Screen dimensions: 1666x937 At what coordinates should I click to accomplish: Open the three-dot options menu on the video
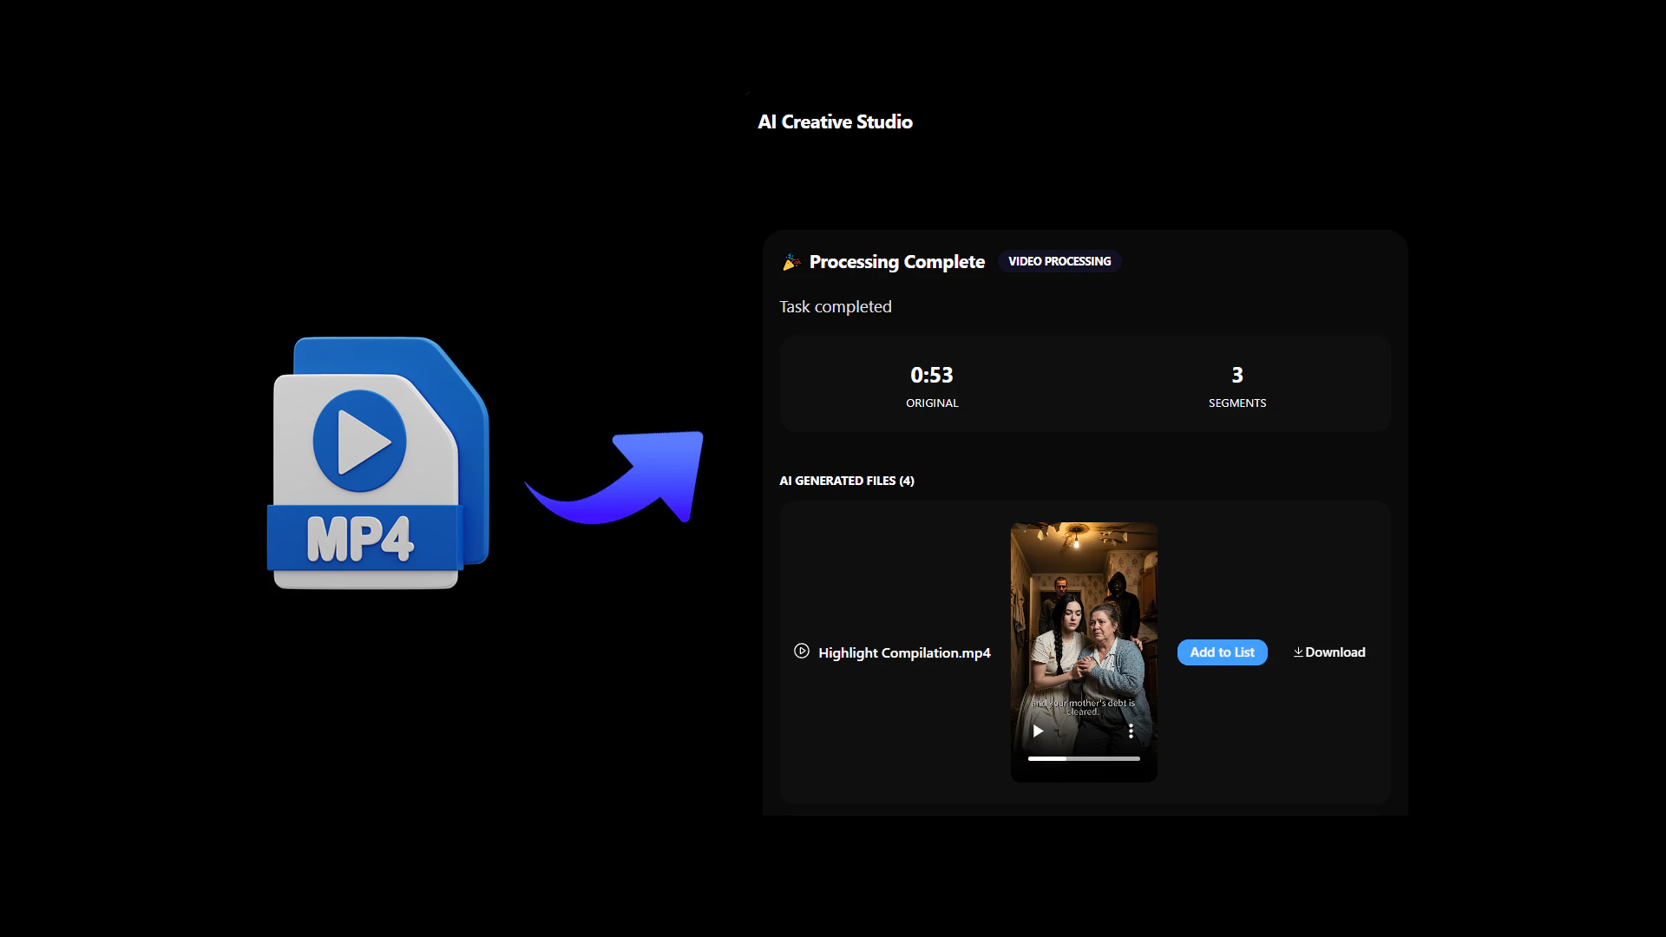1131,731
